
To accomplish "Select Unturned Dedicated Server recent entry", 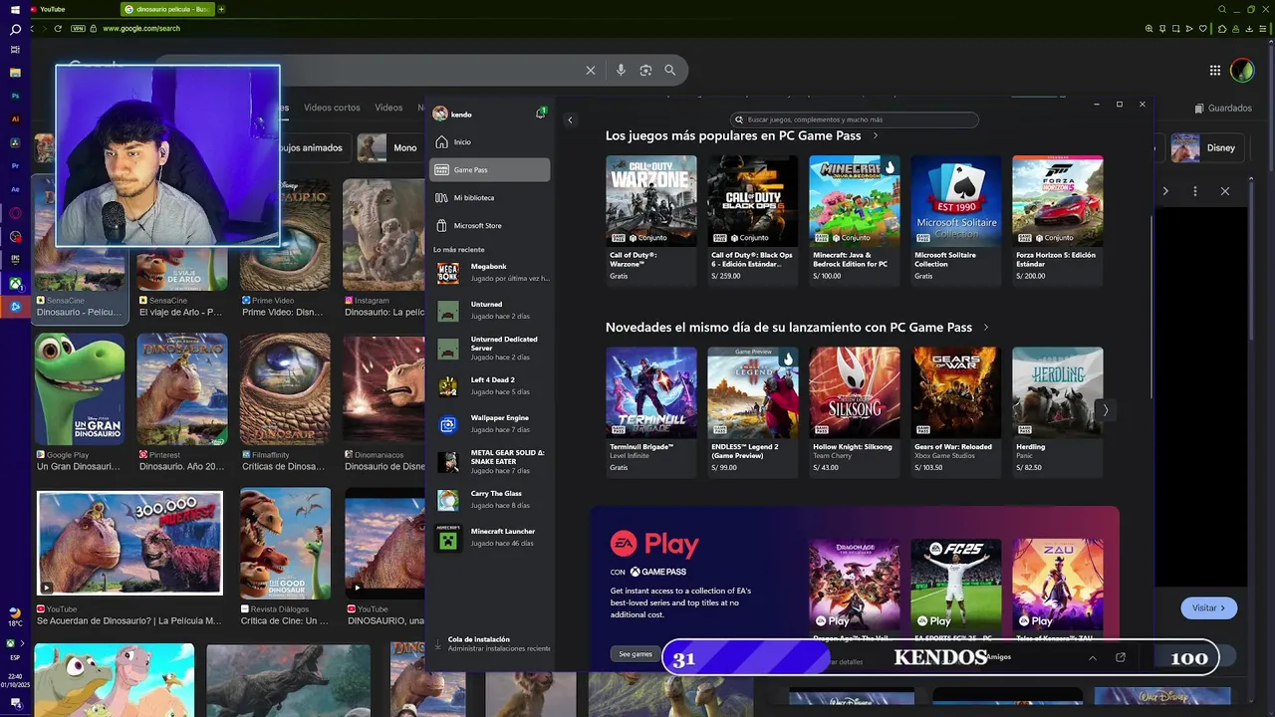I will click(x=489, y=348).
